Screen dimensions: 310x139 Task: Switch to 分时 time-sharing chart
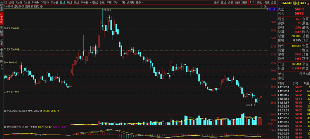coord(11,3)
